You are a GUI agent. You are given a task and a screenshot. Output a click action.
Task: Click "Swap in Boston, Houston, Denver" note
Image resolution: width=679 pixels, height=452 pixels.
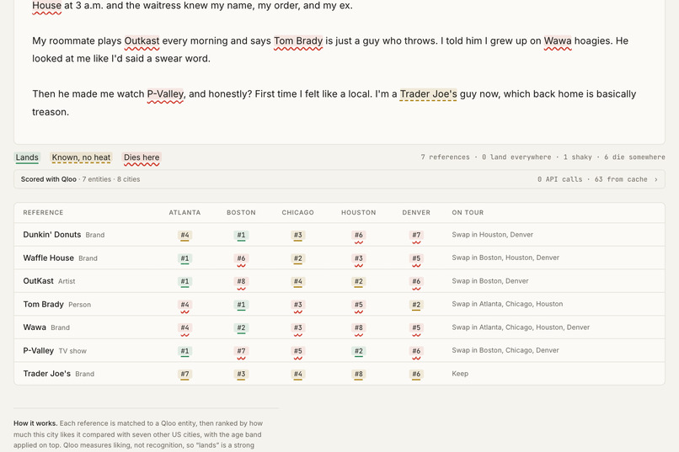505,258
